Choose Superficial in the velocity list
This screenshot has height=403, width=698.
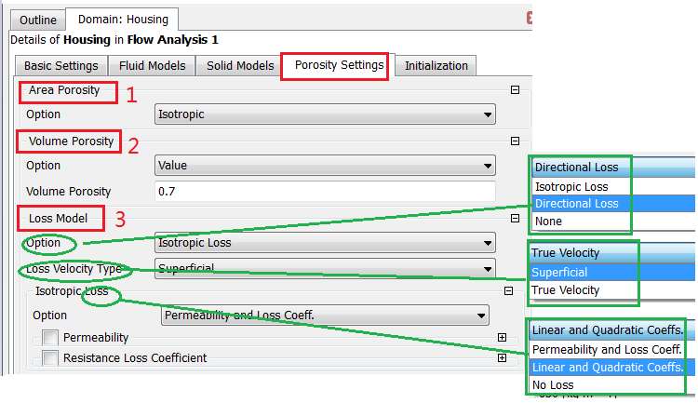point(612,273)
